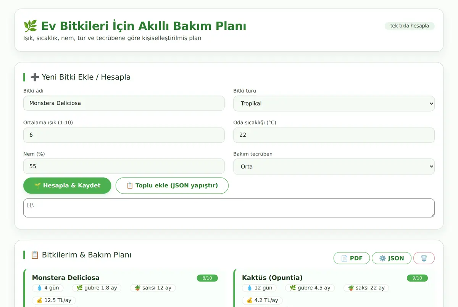Click the Ortalama ışık input
The width and height of the screenshot is (458, 307).
[x=124, y=135]
